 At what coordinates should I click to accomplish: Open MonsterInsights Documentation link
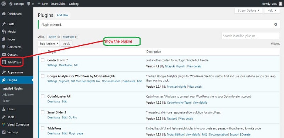tap(111, 81)
